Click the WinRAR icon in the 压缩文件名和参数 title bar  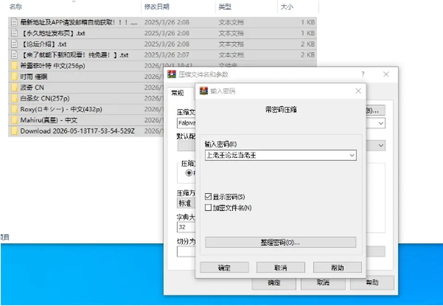click(172, 74)
